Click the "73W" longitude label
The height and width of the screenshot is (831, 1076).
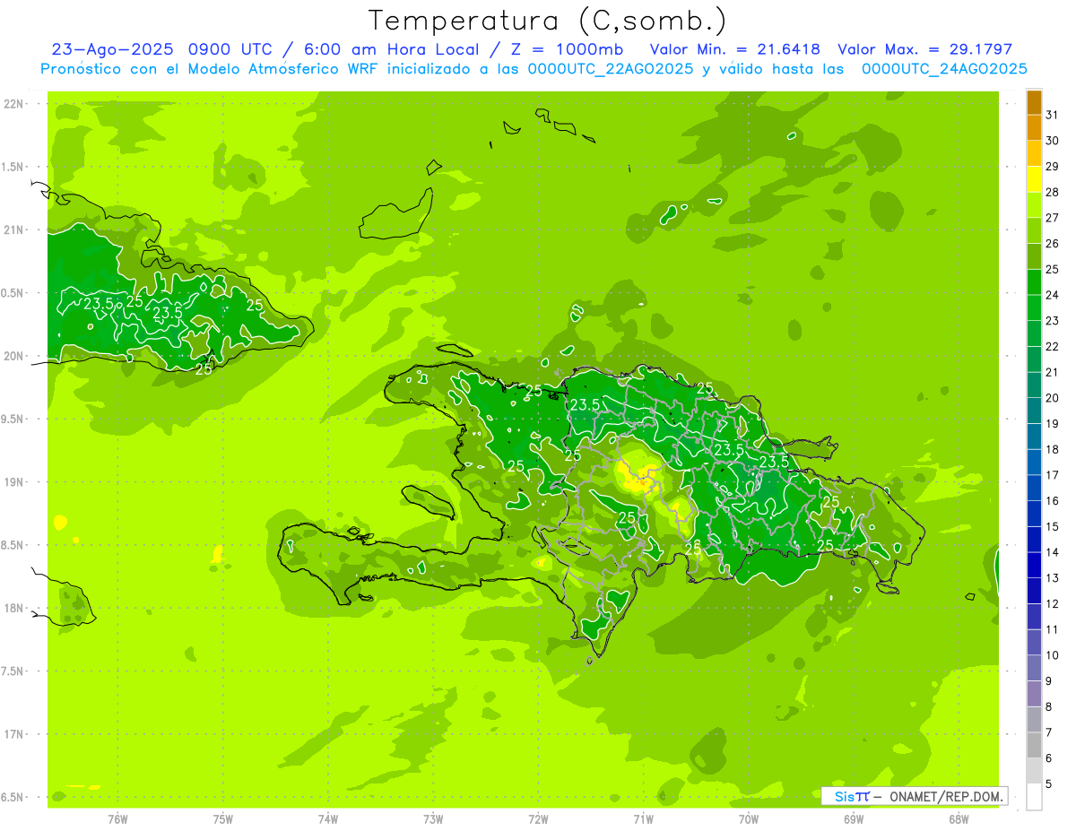[x=433, y=819]
